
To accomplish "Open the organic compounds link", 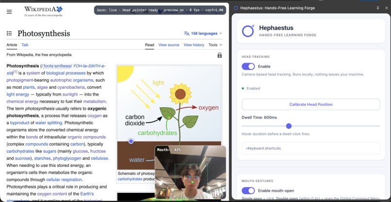I will (x=86, y=137).
